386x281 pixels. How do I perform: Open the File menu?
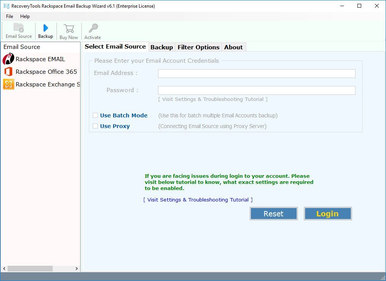(9, 16)
